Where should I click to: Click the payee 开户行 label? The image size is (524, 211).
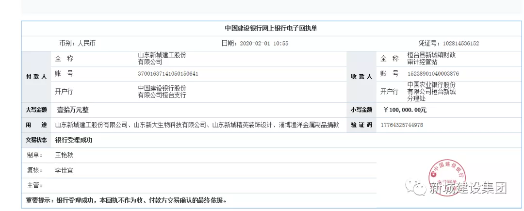(389, 92)
